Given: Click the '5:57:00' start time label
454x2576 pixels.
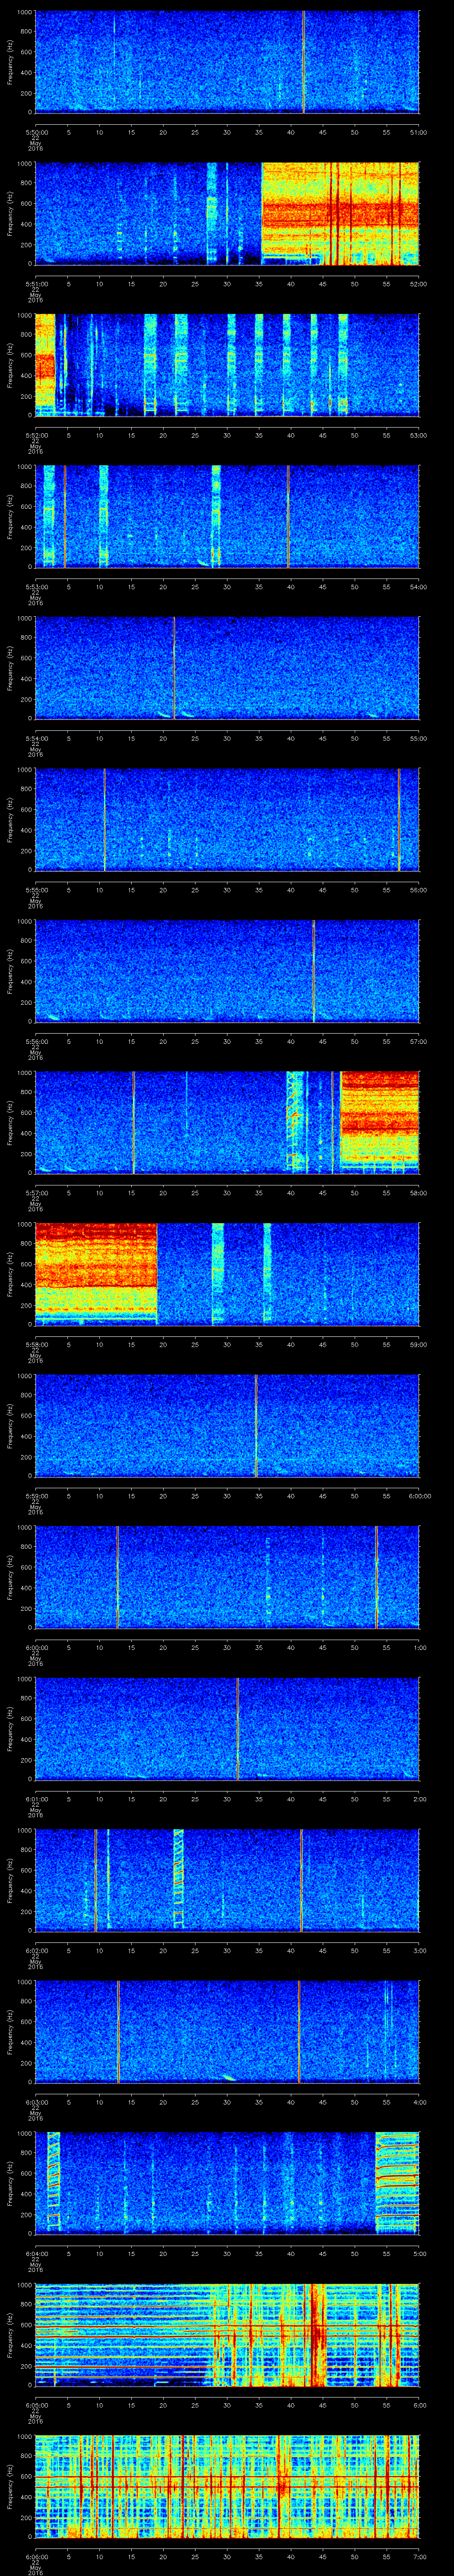Looking at the screenshot, I should click(36, 1193).
